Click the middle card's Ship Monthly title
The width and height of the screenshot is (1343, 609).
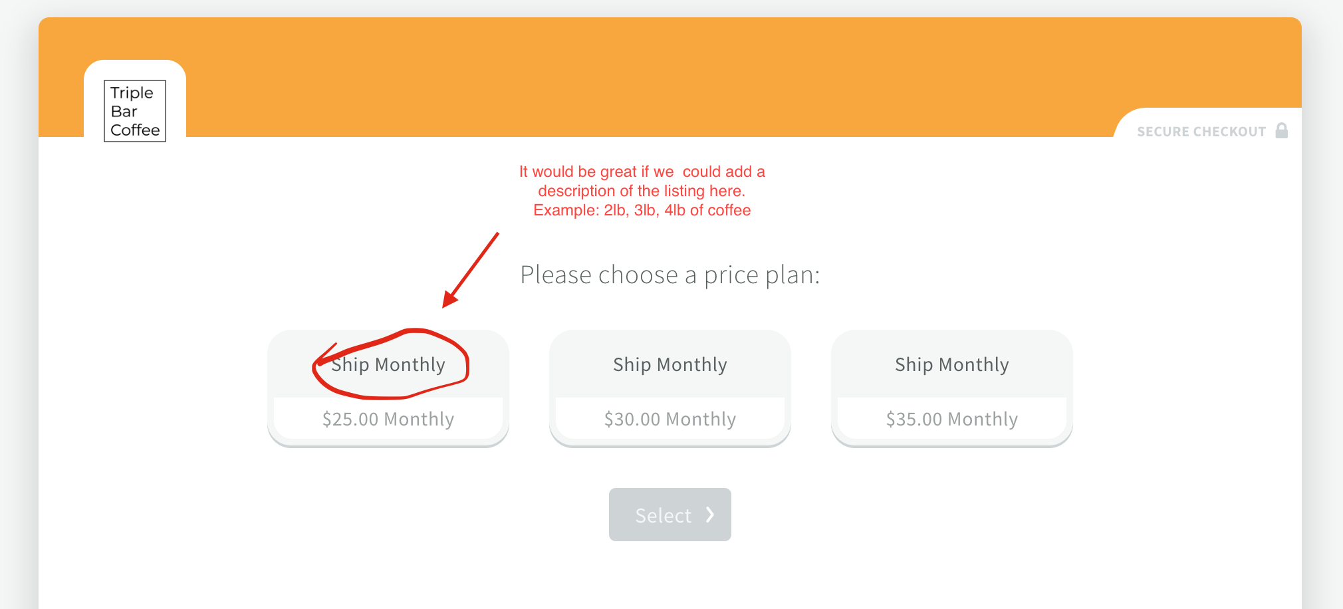[x=670, y=364]
